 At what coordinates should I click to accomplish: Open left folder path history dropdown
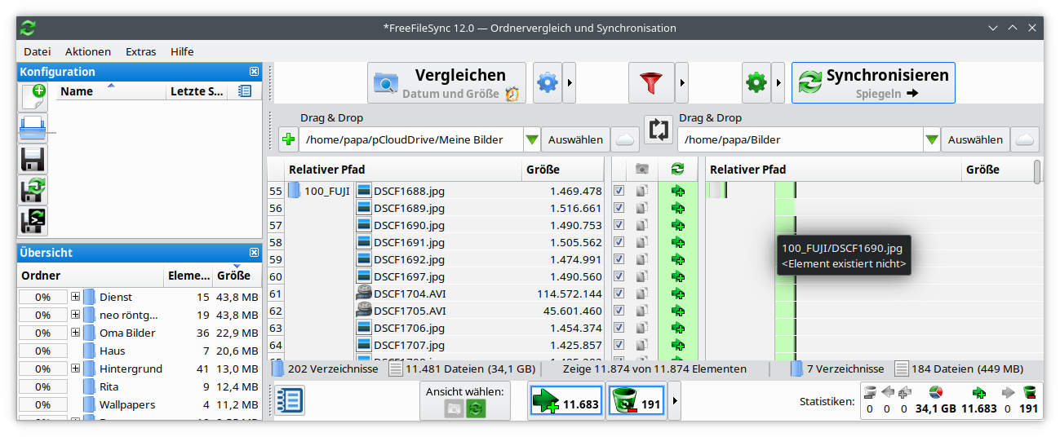point(532,139)
